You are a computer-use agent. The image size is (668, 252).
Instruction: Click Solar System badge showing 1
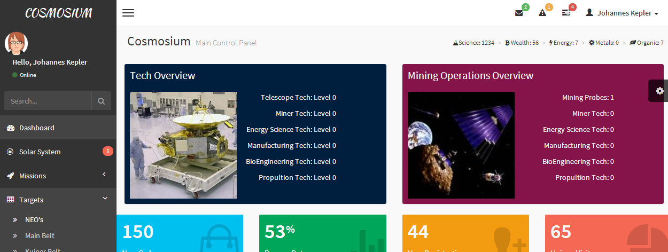point(107,151)
